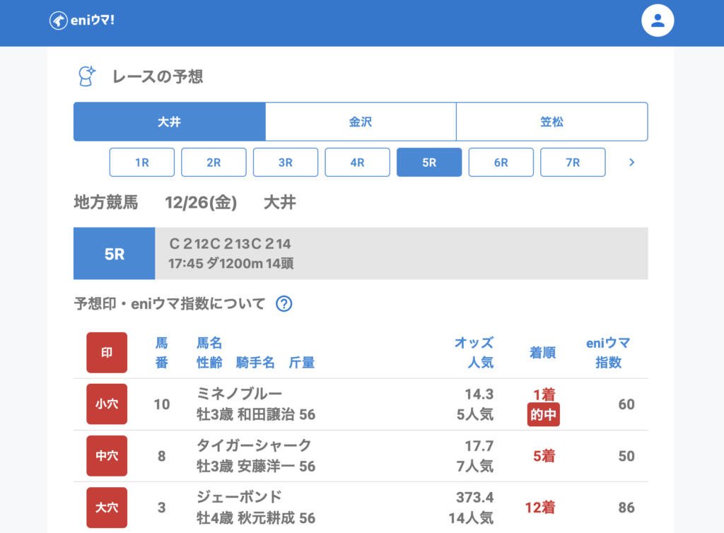Viewport: 724px width, 533px height.
Task: Open the user profile account icon
Action: pos(658,20)
